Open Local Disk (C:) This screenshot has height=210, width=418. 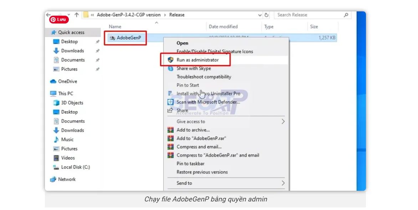pos(76,167)
